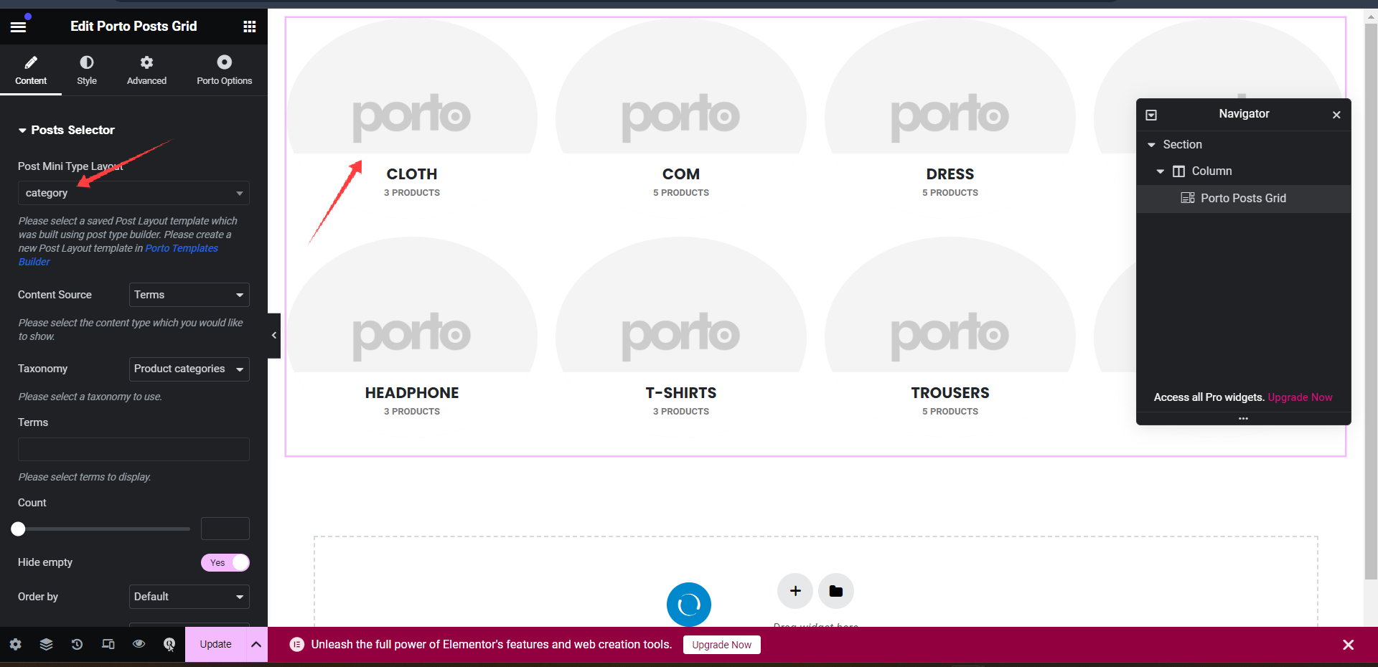Switch to the Advanced tab
The width and height of the screenshot is (1378, 667).
coord(146,70)
